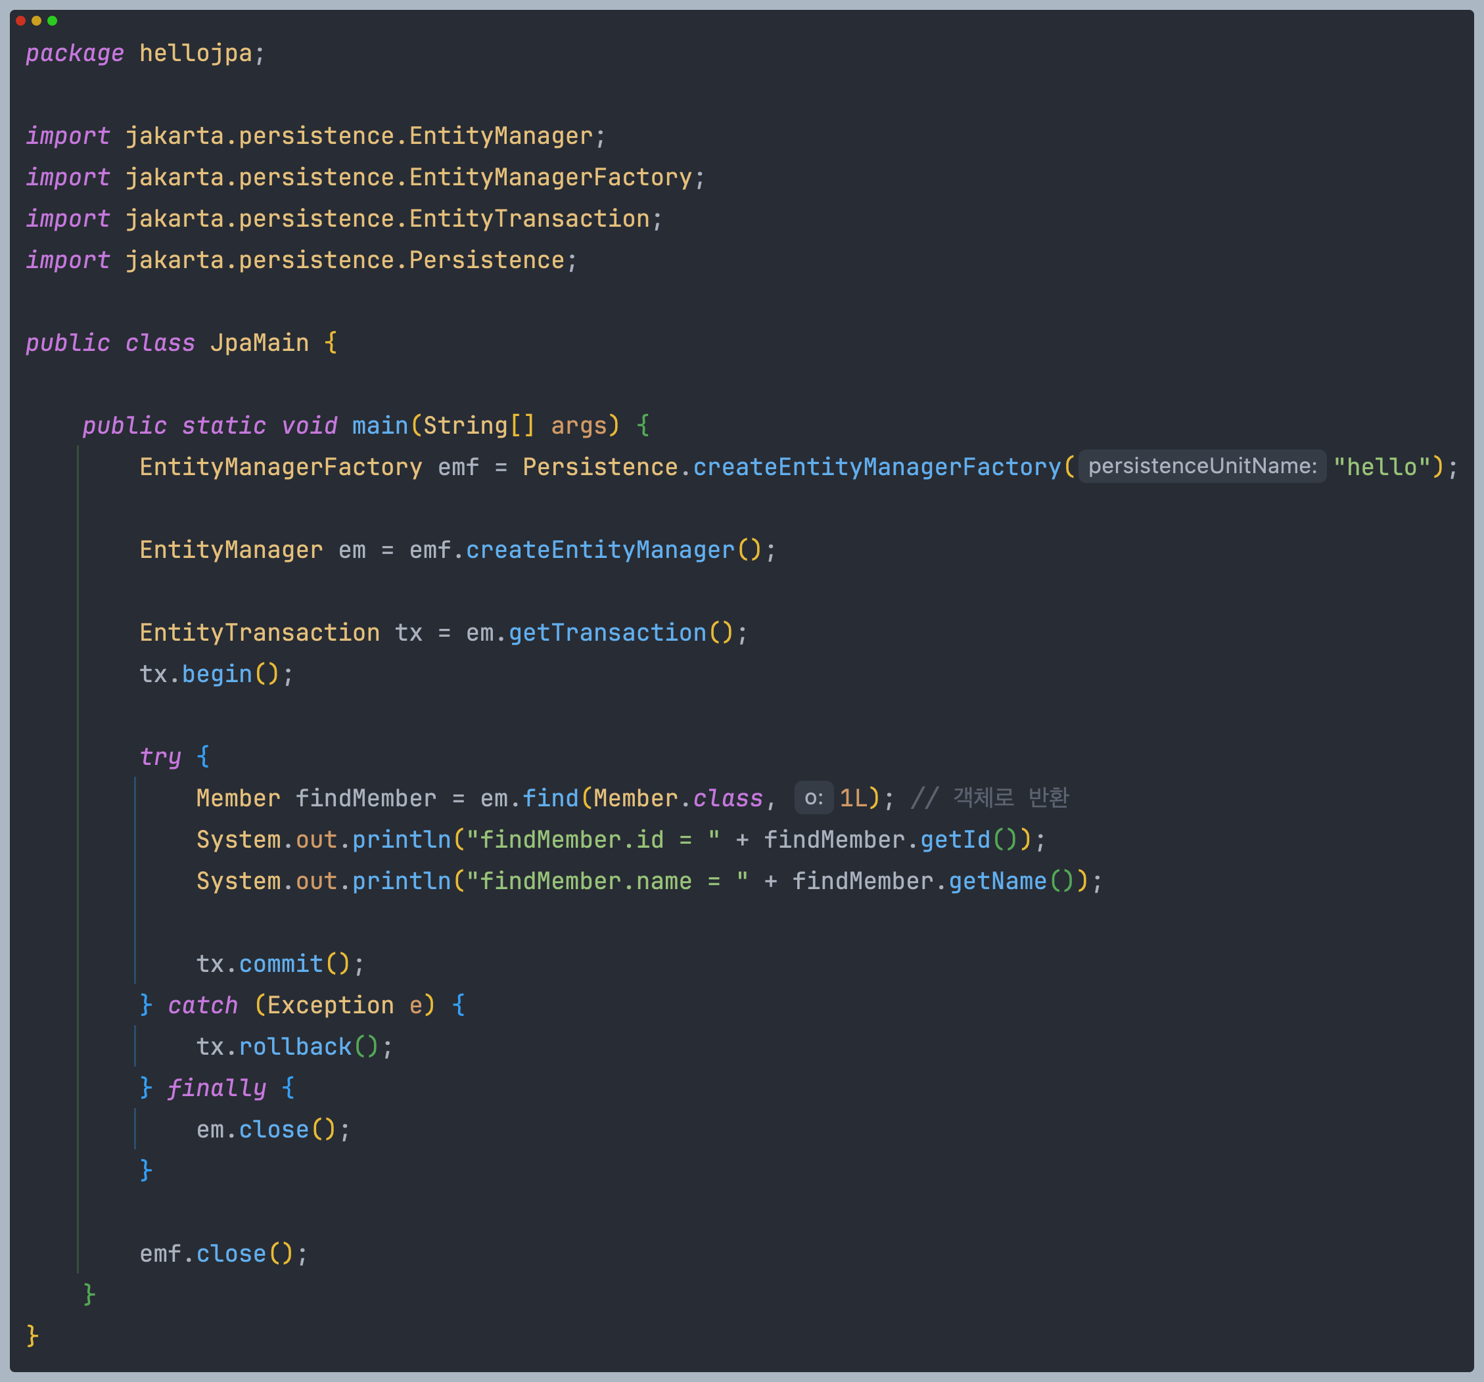
Task: Click the createEntityManager method call
Action: (x=600, y=550)
